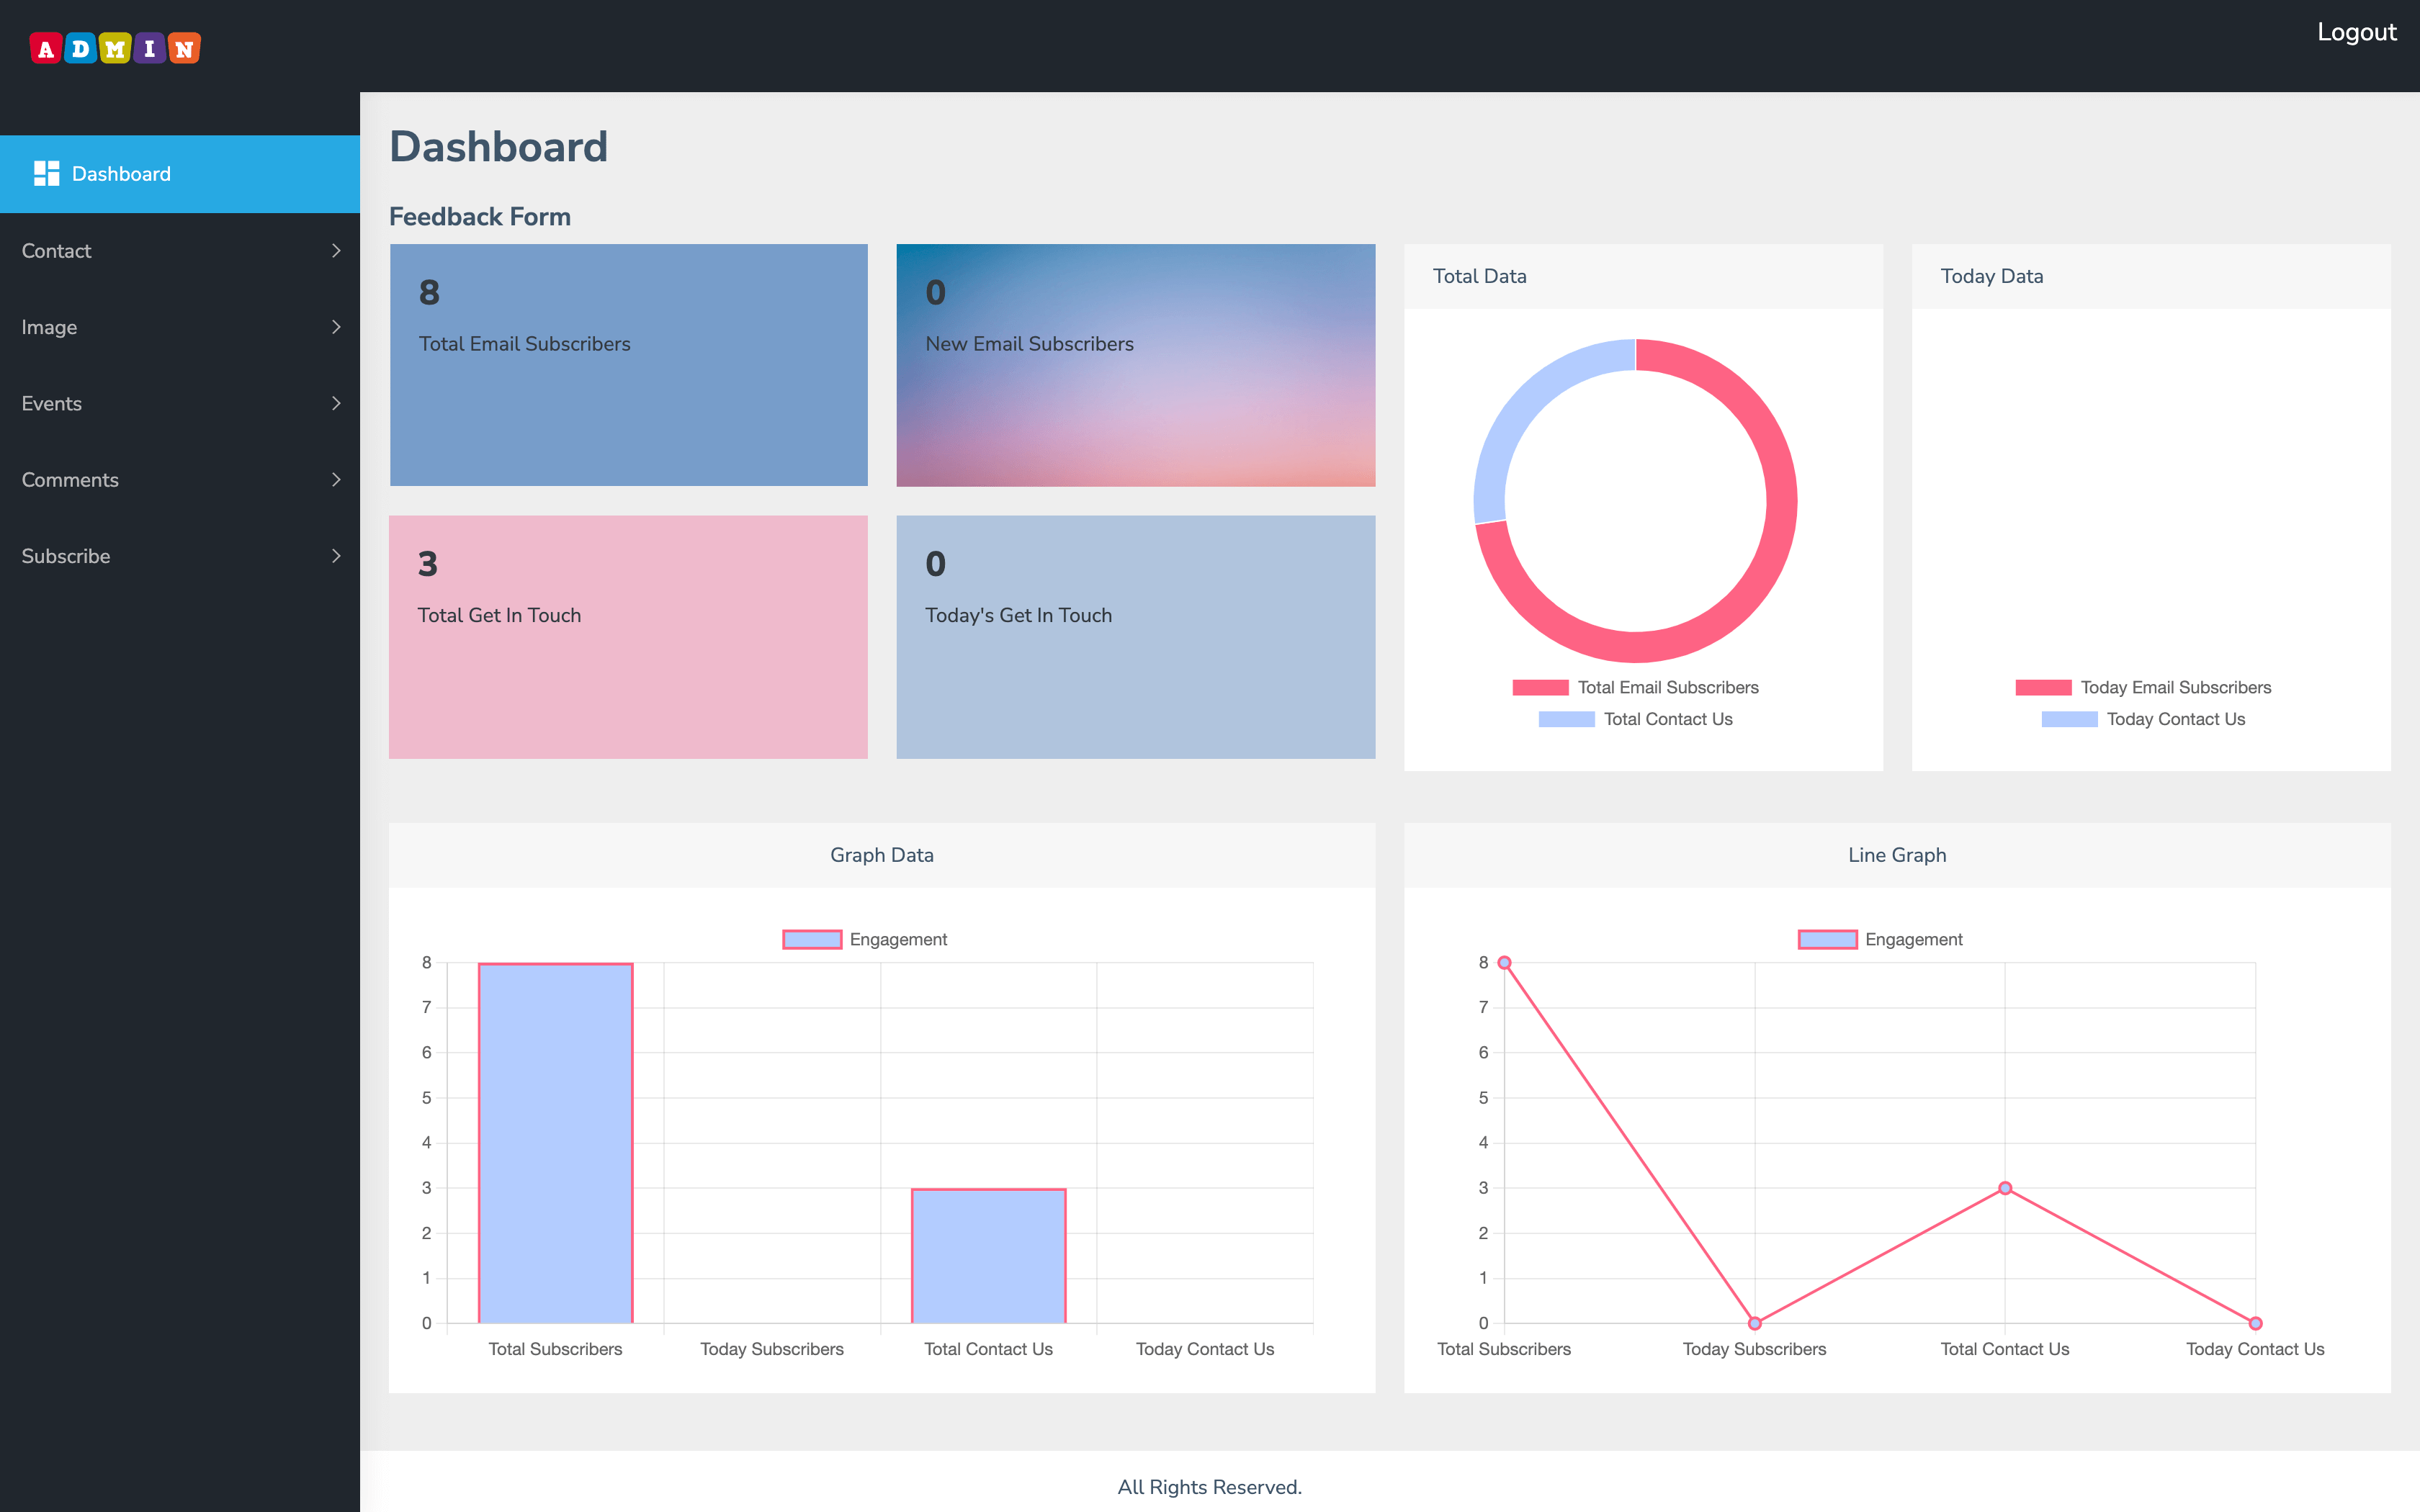Screen dimensions: 2420x1512
Task: Click 'Today Subscribers' label under bar chart
Action: (x=772, y=1349)
